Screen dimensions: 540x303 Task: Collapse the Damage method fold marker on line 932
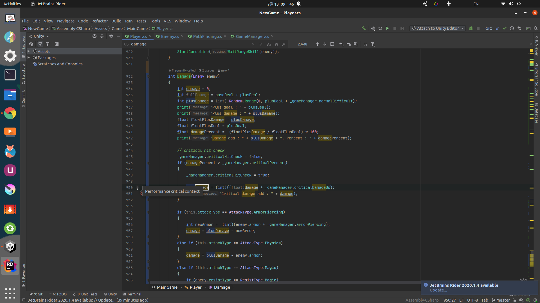(x=148, y=76)
